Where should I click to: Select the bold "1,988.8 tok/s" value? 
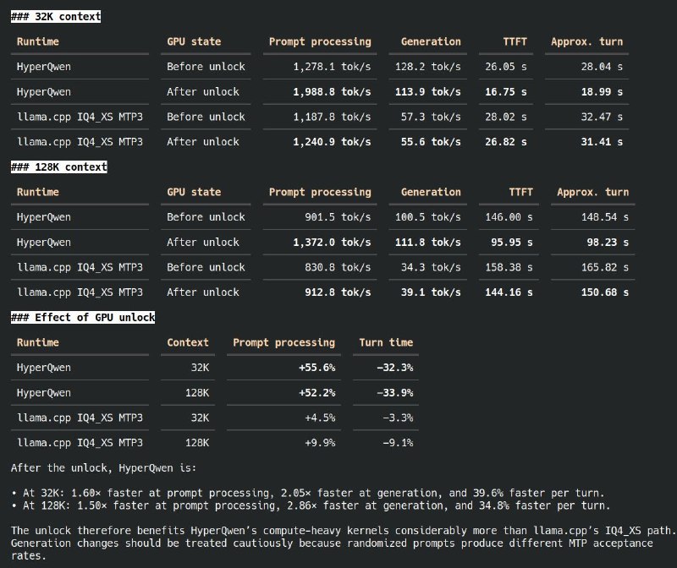click(x=332, y=92)
